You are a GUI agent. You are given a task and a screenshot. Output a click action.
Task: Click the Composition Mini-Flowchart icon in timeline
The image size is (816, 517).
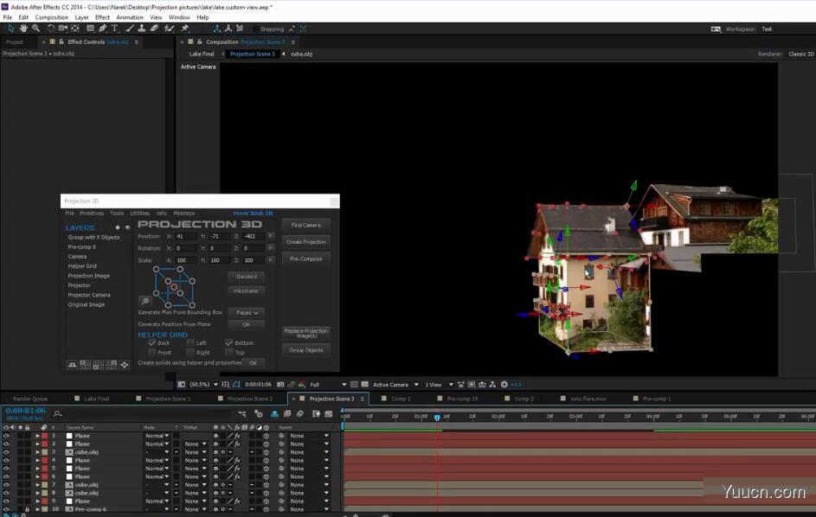click(242, 414)
